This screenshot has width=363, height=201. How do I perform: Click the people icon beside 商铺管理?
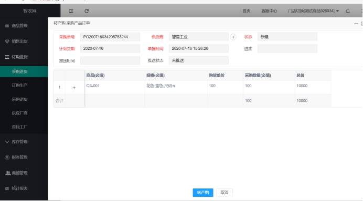click(8, 173)
